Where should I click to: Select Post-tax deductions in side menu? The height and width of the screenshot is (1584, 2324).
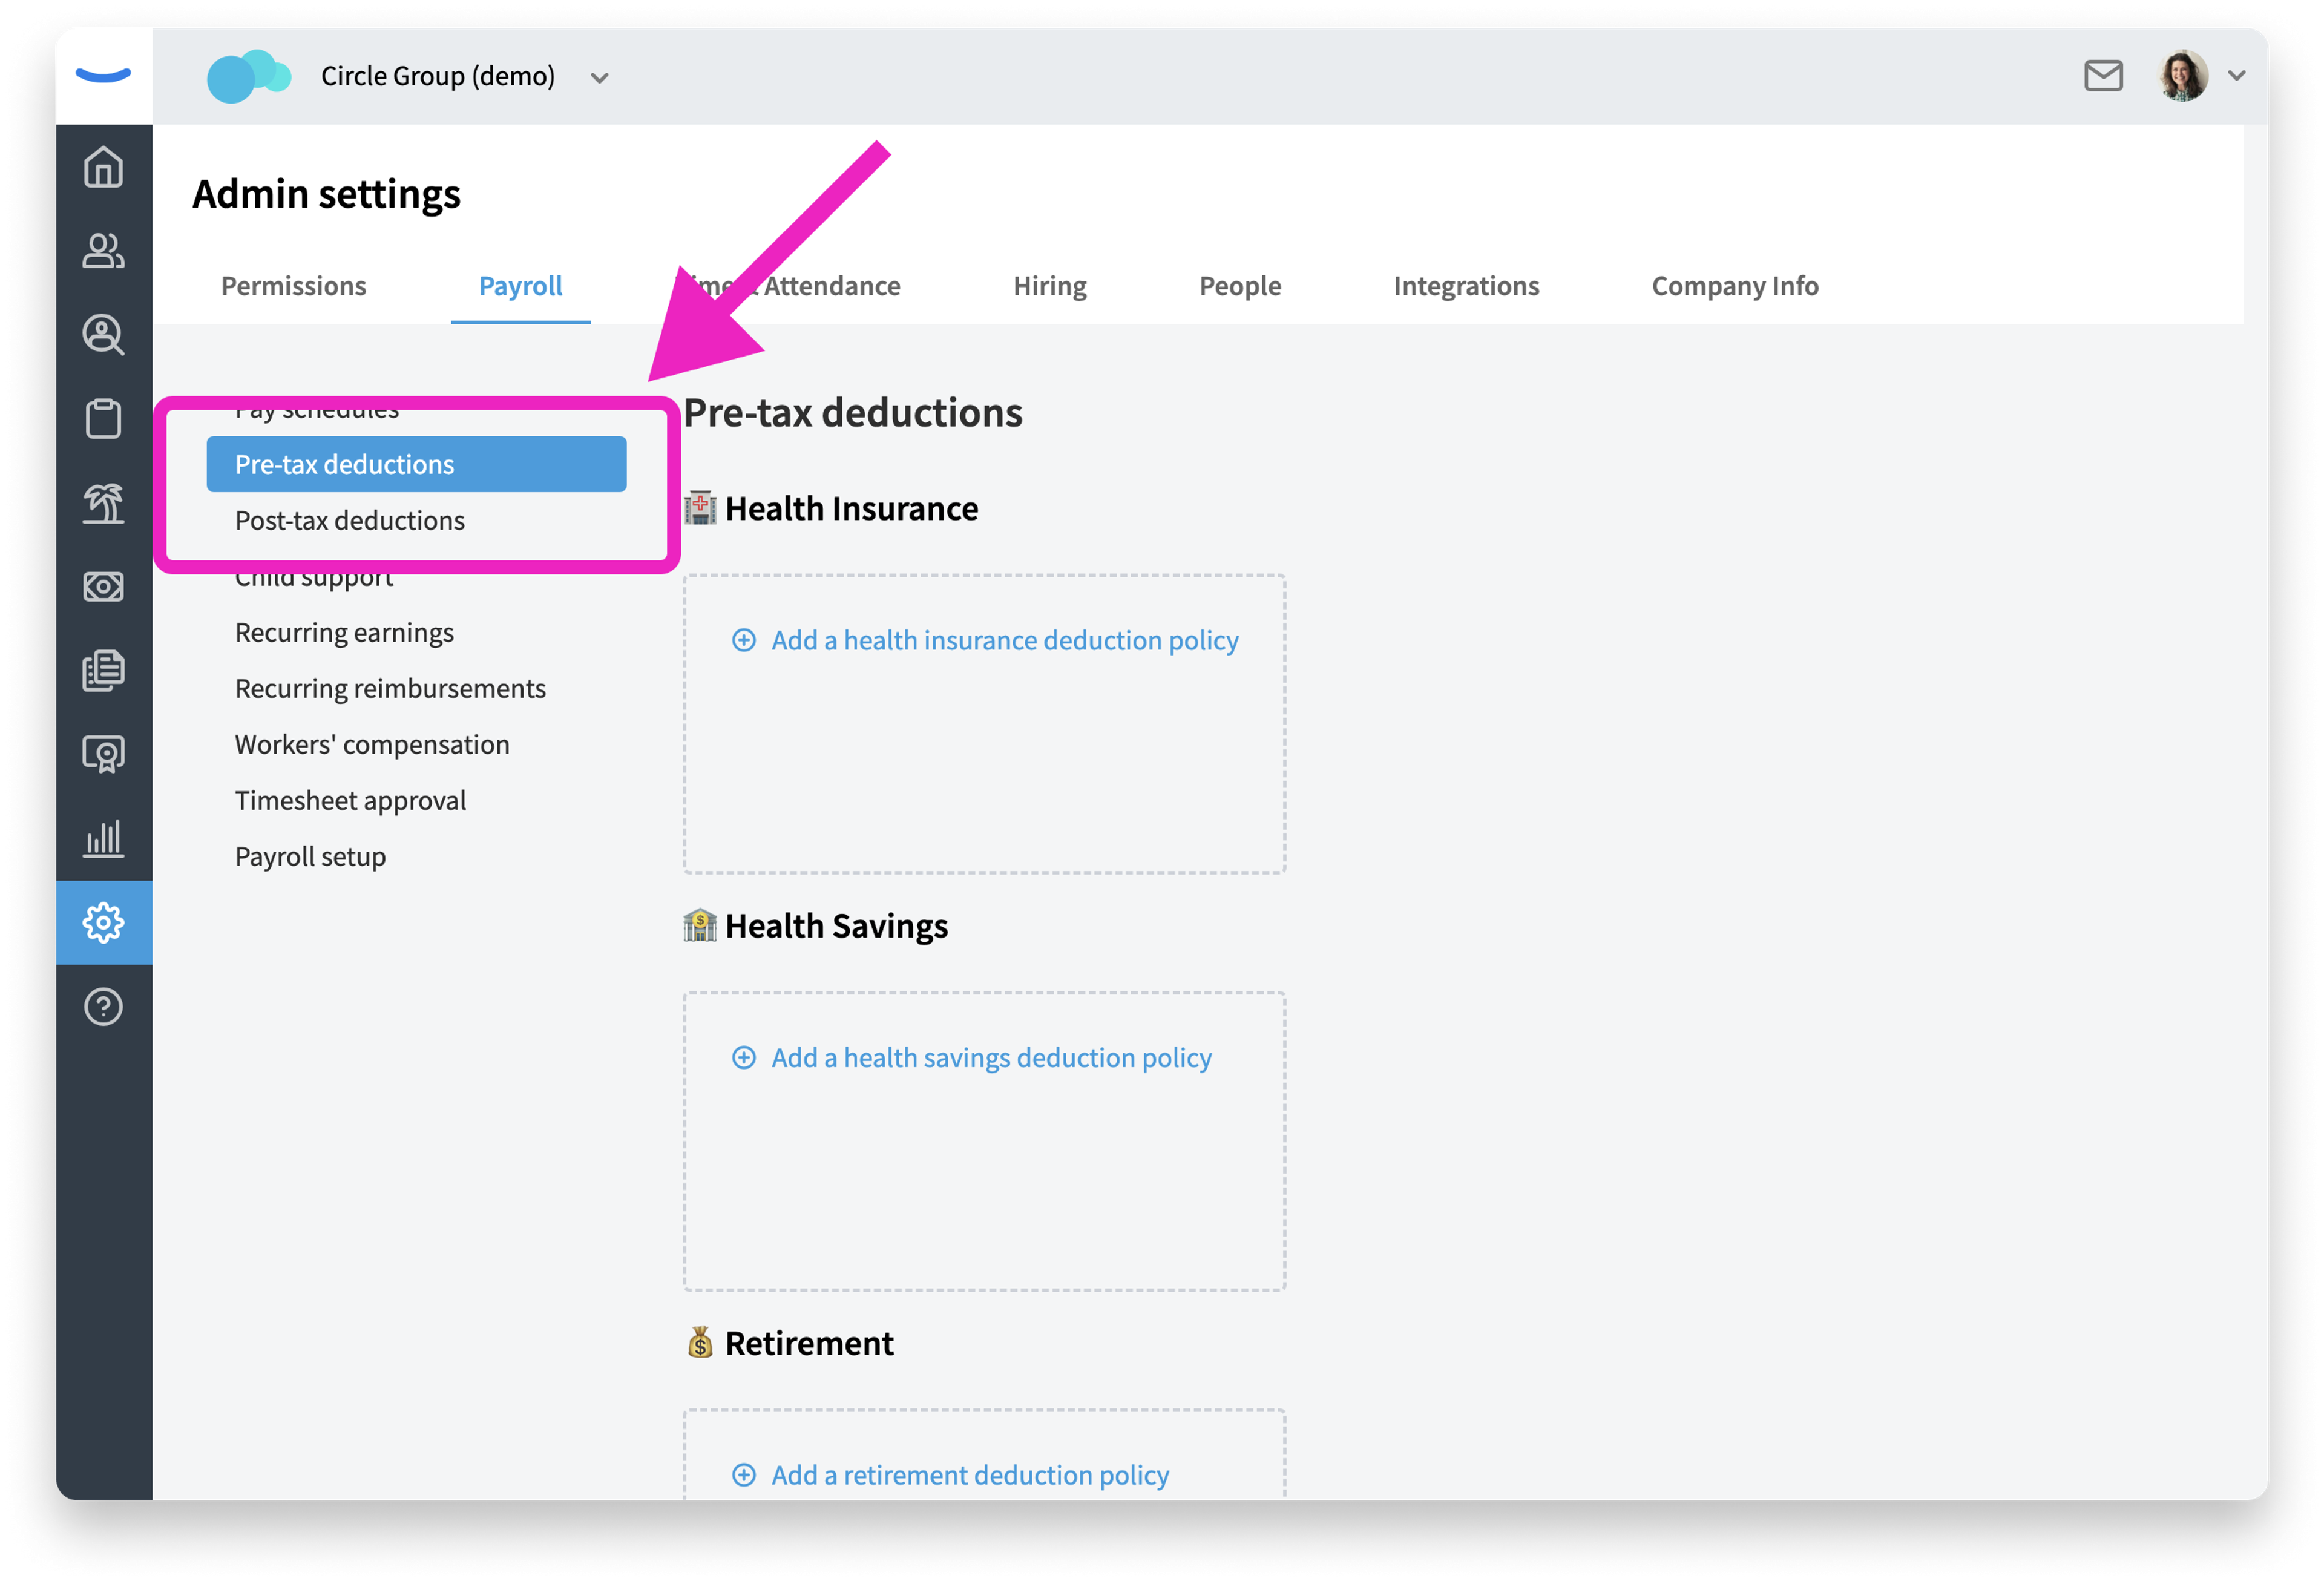pyautogui.click(x=350, y=520)
